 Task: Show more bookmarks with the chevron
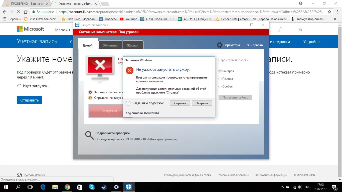point(335,19)
